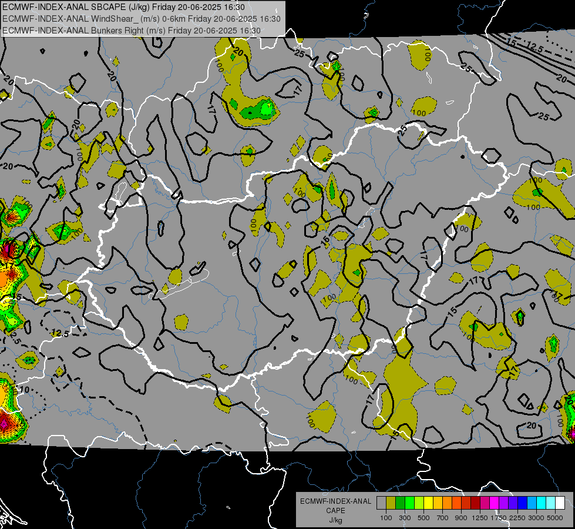Image resolution: width=575 pixels, height=529 pixels.
Task: Click the J/kg unit label in legend
Action: pyautogui.click(x=335, y=520)
